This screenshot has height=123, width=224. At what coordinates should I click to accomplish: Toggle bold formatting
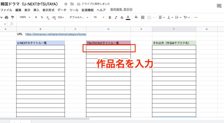click(x=110, y=18)
